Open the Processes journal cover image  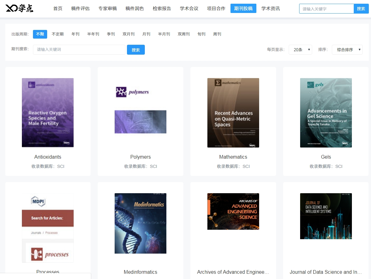(x=48, y=228)
